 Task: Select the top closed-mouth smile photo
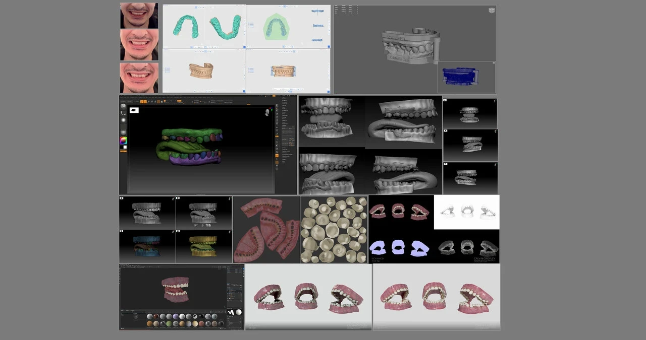tap(139, 16)
